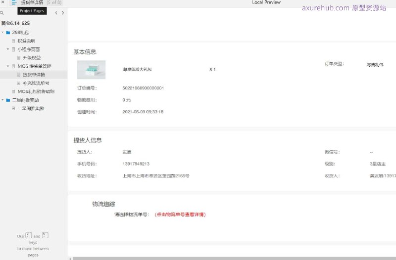Viewport: 396px width, 260px height.
Task: Click the 提货人信息 section heading
Action: pyautogui.click(x=88, y=140)
